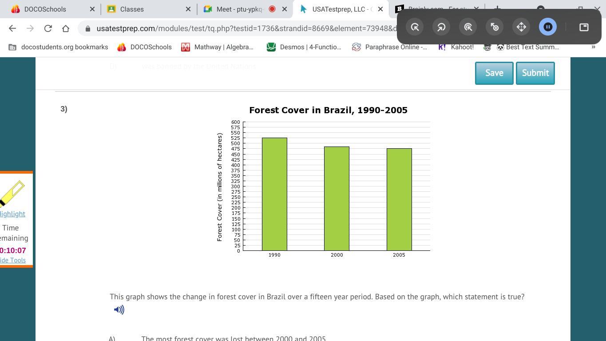Open the Kahoot! bookmark
The image size is (606, 341).
coord(456,47)
